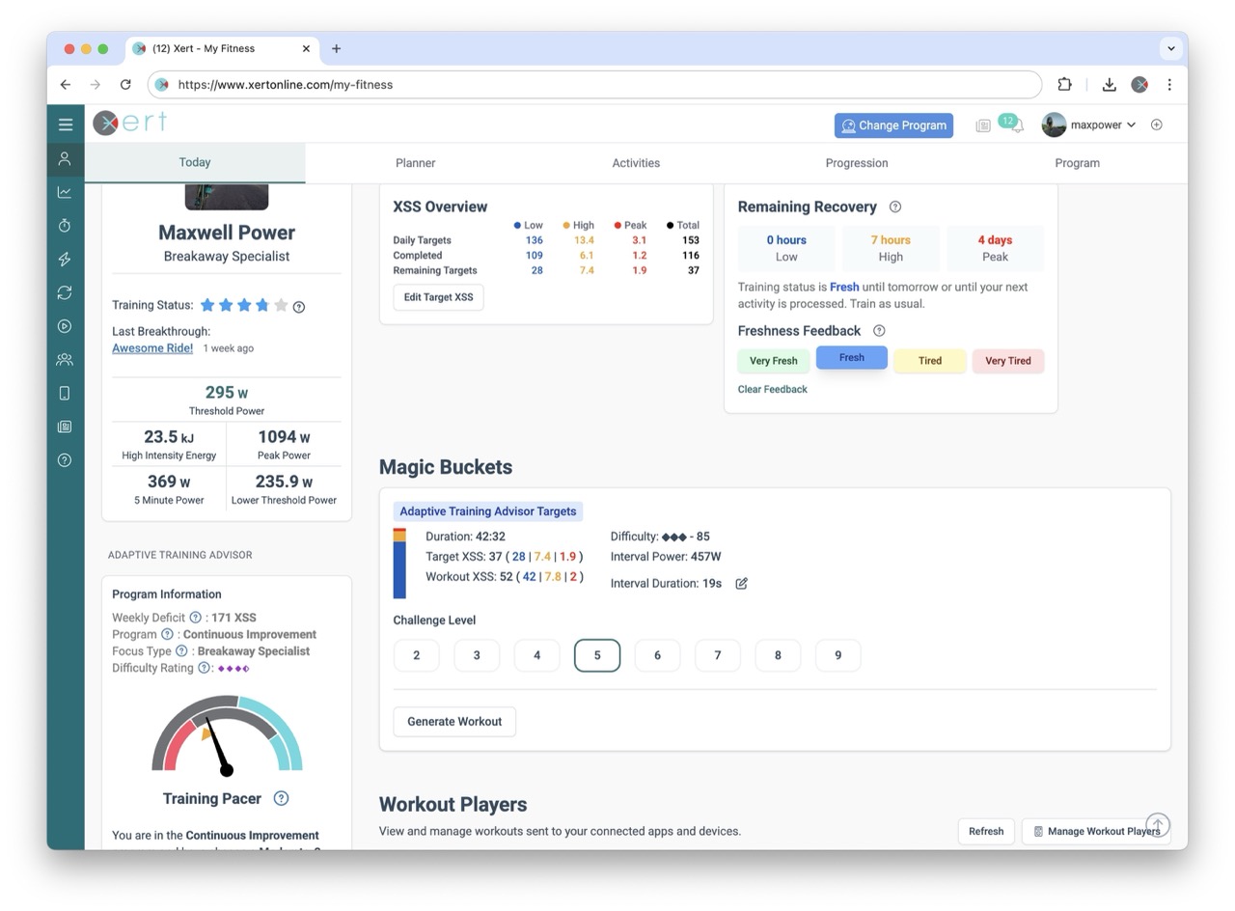Click the sync arrows sidebar icon
The image size is (1235, 911).
click(65, 292)
